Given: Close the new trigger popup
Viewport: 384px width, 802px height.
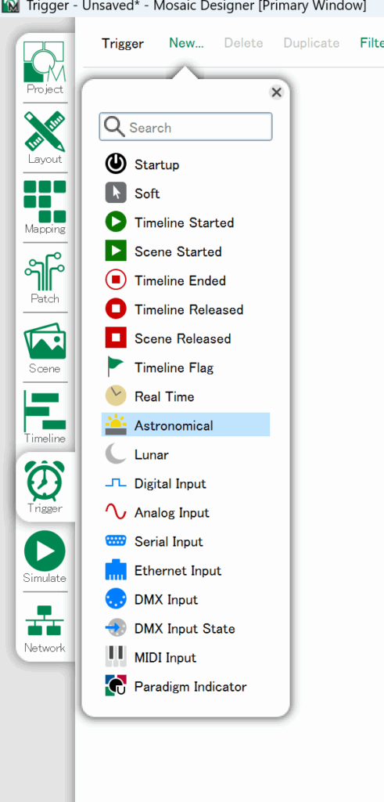Looking at the screenshot, I should (276, 92).
